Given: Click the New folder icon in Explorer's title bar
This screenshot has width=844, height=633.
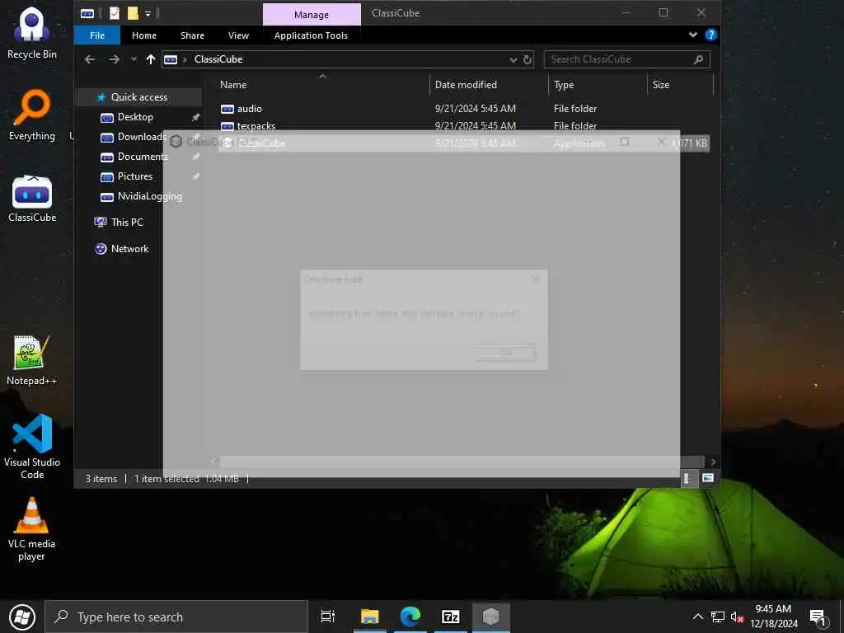Looking at the screenshot, I should [133, 13].
